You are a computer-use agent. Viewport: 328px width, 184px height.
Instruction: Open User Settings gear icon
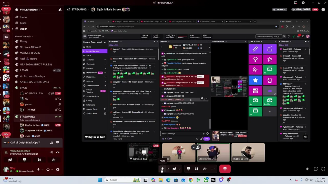tap(58, 169)
